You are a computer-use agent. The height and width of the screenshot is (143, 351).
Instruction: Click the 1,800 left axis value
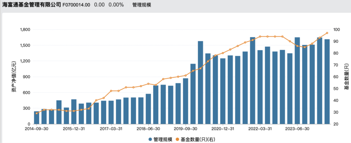coord(25,30)
